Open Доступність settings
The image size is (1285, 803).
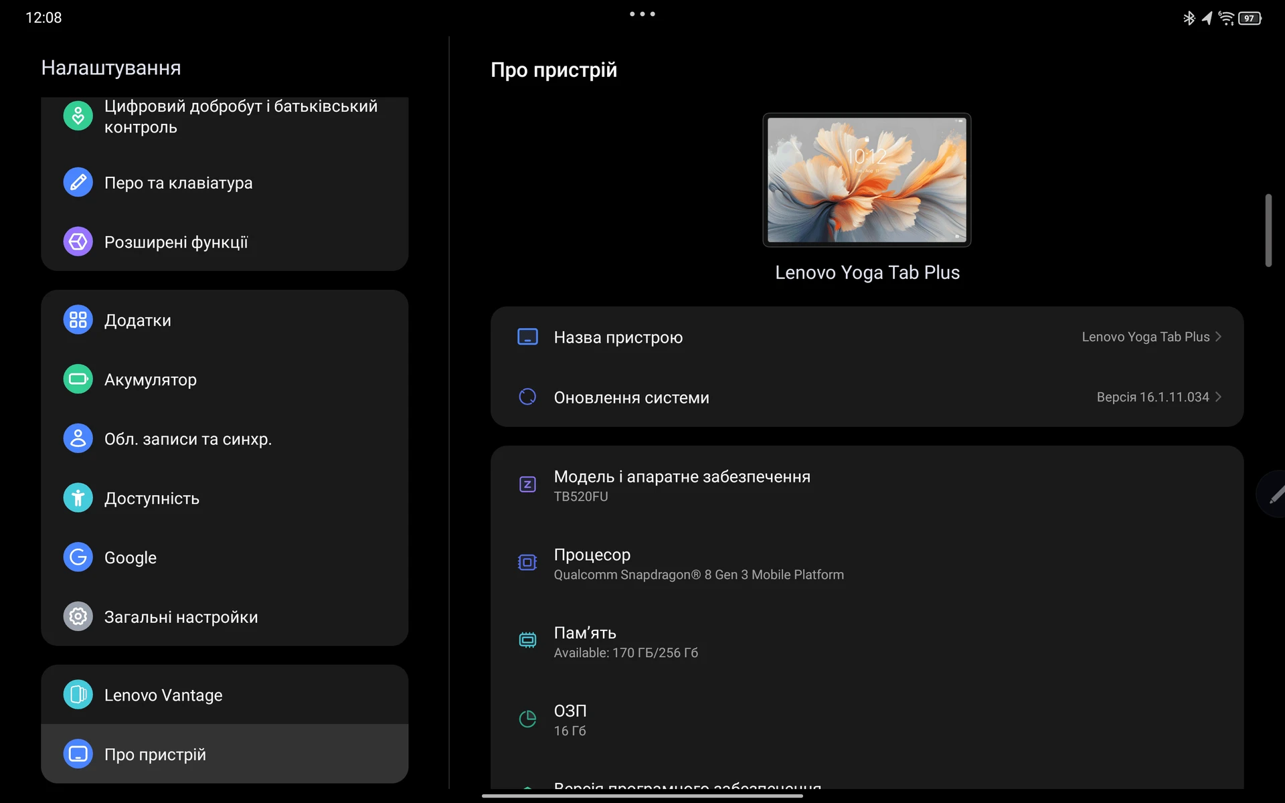coord(225,498)
